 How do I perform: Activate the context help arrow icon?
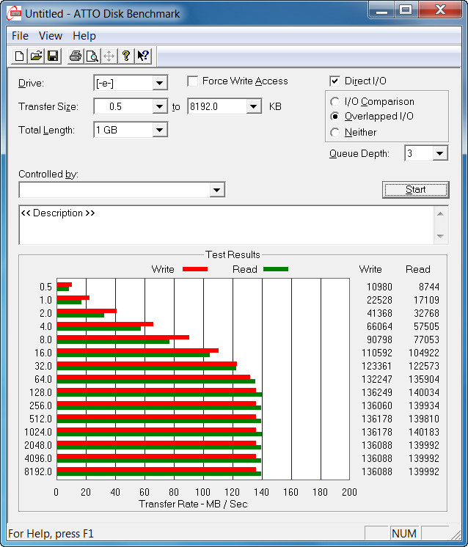pyautogui.click(x=143, y=56)
